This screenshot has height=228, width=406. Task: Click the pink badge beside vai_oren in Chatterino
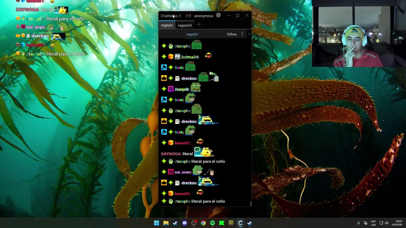tap(171, 172)
